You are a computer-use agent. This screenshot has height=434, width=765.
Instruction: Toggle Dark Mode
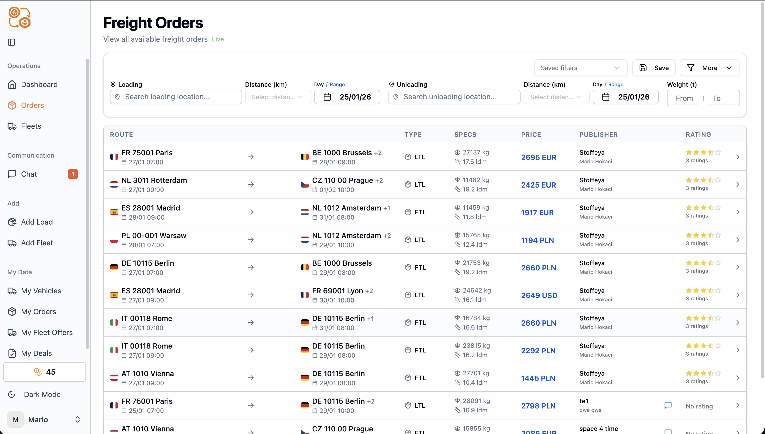click(x=12, y=394)
